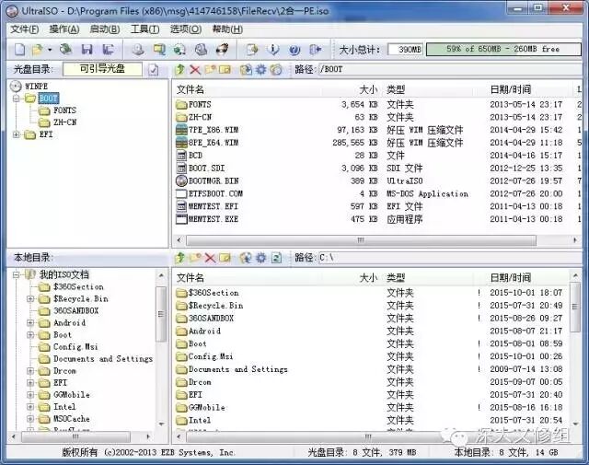Open the 文件(F) menu
The width and height of the screenshot is (589, 465).
tap(24, 29)
